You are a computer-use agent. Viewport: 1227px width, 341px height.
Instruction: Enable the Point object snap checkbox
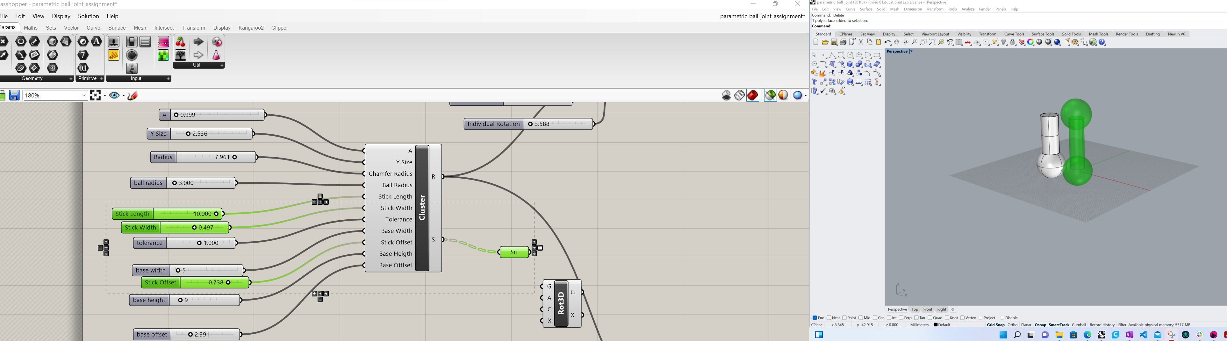click(844, 318)
